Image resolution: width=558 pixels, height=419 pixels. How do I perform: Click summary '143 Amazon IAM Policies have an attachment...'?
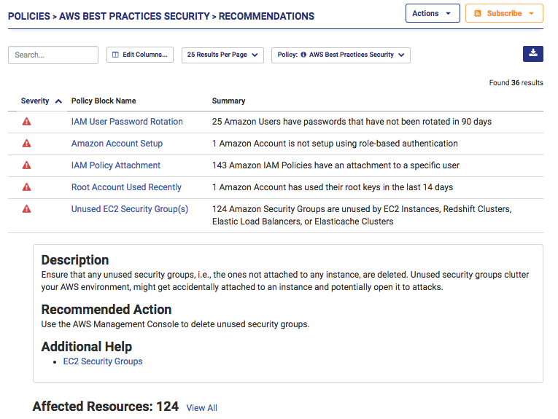pos(336,165)
